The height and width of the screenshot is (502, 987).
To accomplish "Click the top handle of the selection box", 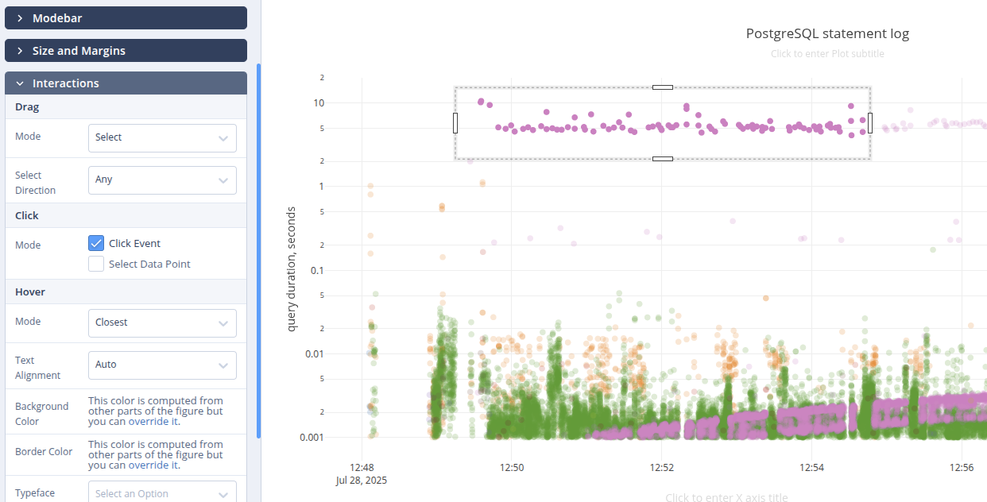I will click(662, 87).
